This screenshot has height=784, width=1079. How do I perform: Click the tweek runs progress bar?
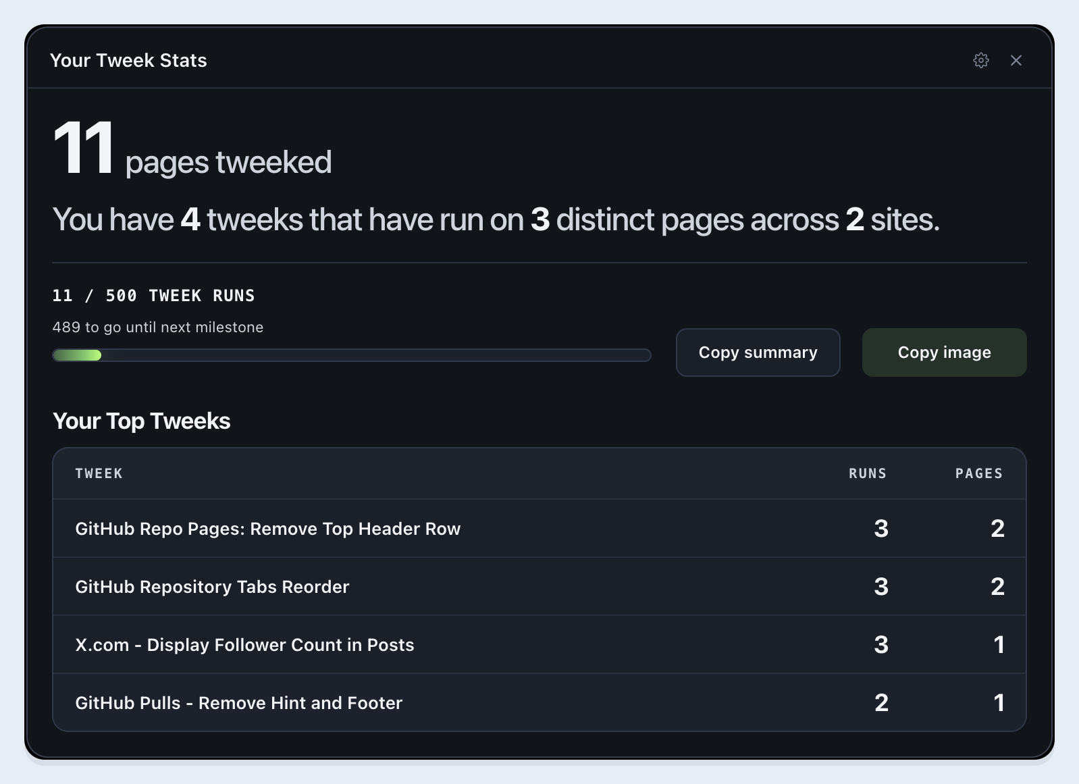point(352,355)
